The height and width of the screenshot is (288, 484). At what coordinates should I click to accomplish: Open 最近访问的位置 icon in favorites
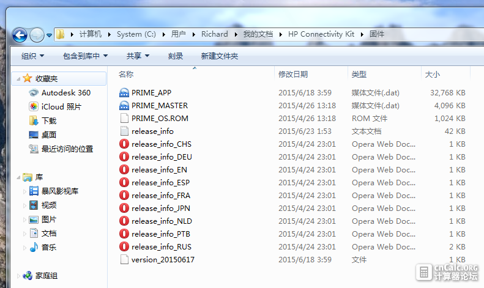[33, 149]
